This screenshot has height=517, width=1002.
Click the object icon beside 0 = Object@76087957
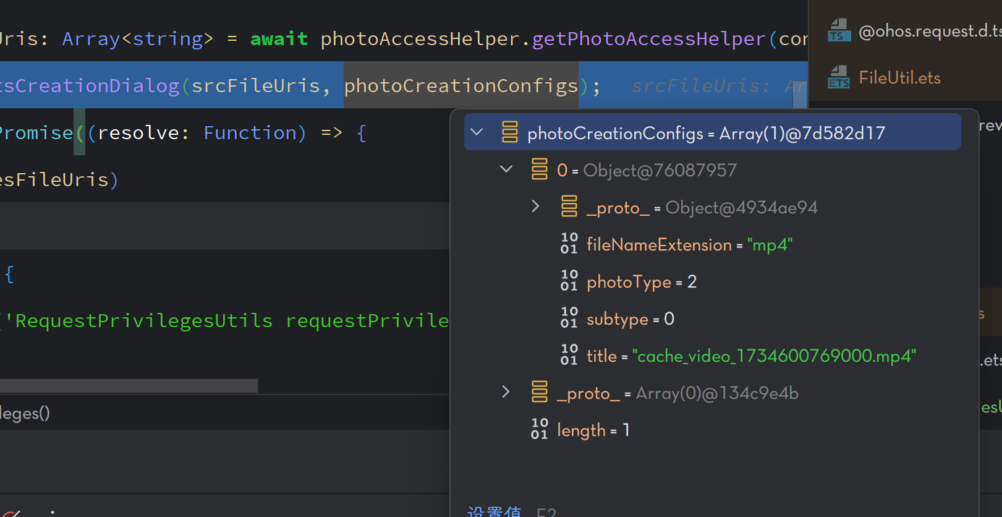pyautogui.click(x=540, y=169)
